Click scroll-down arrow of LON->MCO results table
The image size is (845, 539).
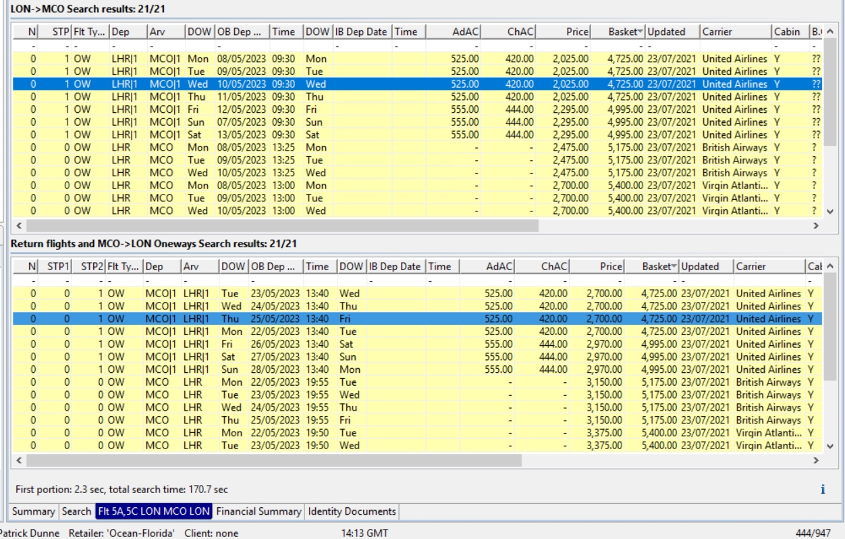point(829,211)
